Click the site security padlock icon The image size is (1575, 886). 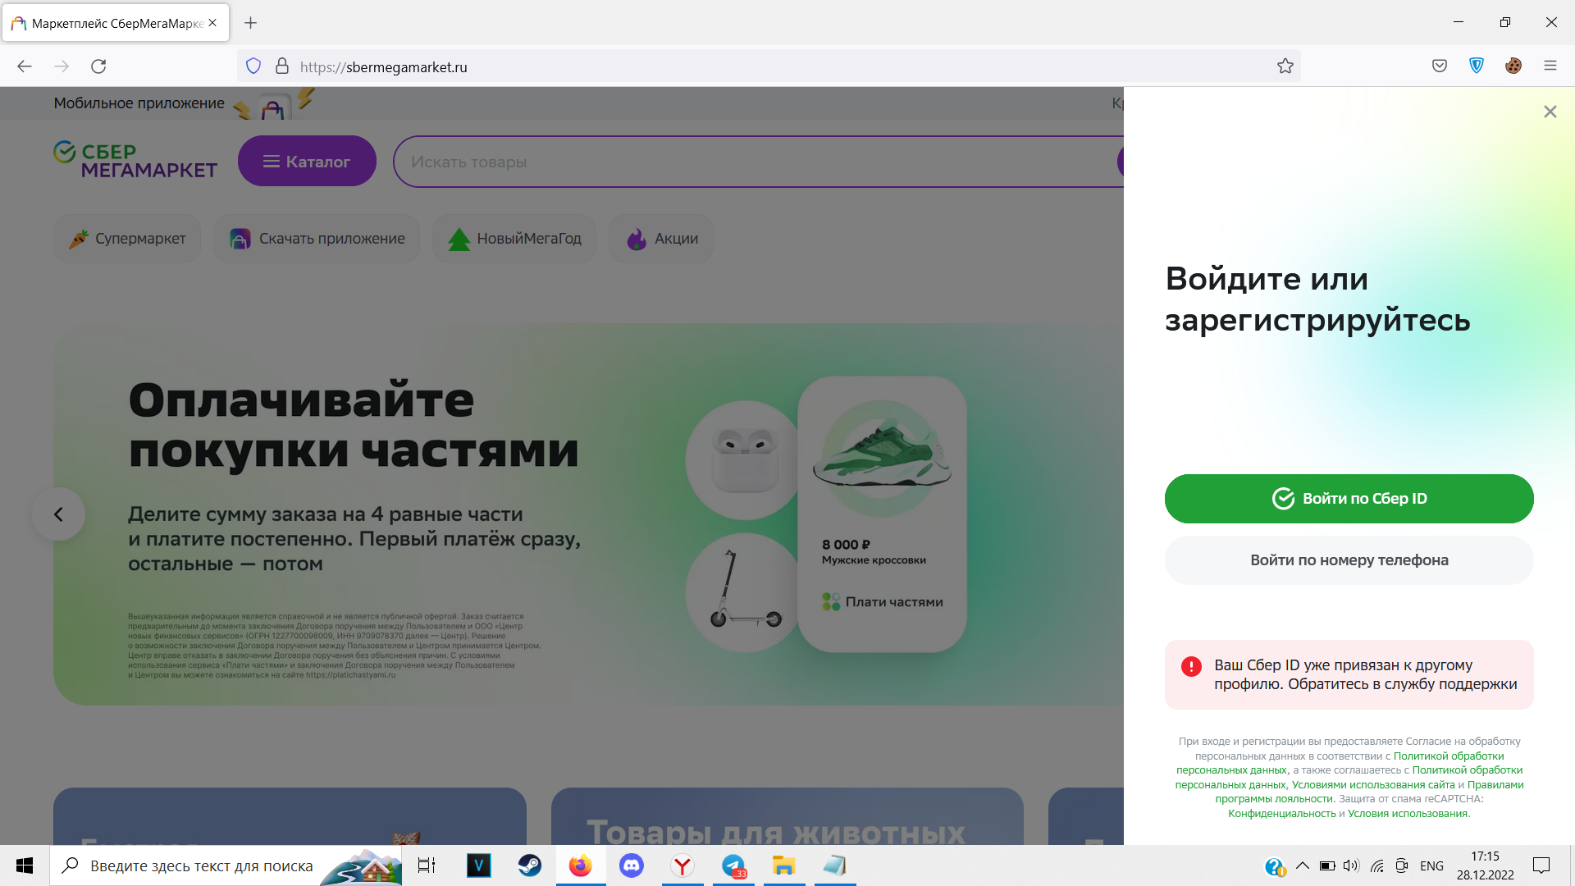pyautogui.click(x=282, y=66)
